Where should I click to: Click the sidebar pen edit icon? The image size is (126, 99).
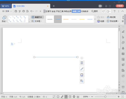[x=123, y=31]
